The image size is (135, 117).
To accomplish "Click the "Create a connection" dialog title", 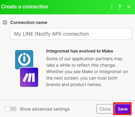I will click(x=25, y=7).
